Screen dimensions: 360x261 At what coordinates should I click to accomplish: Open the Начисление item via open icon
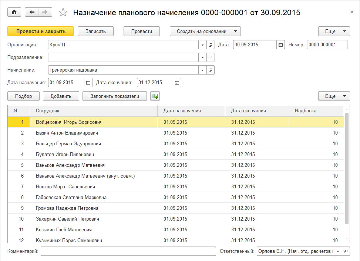(x=211, y=70)
